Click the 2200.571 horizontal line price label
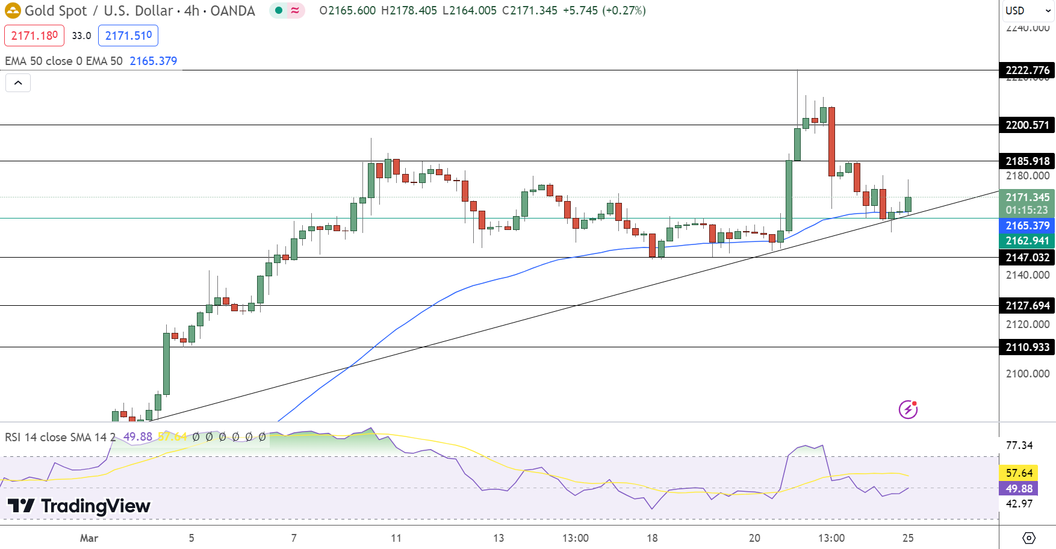 (1027, 125)
